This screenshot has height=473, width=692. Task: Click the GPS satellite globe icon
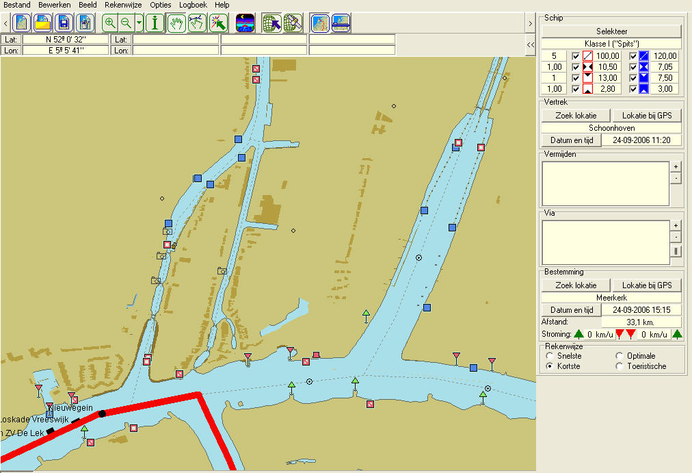[293, 23]
